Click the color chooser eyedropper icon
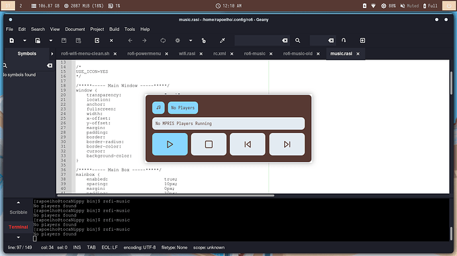The width and height of the screenshot is (457, 256). (x=223, y=40)
